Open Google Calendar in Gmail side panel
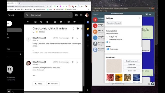Screen dimensions: 165x93 click(x=88, y=22)
